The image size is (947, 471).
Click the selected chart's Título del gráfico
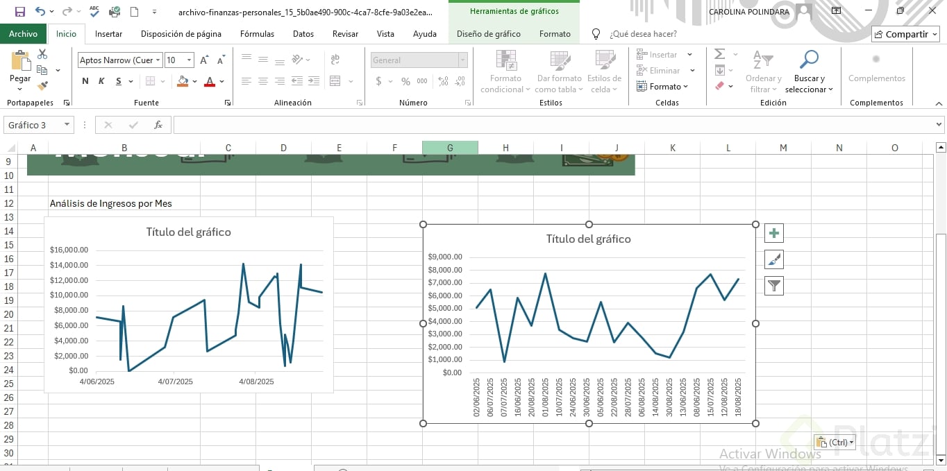pyautogui.click(x=589, y=239)
